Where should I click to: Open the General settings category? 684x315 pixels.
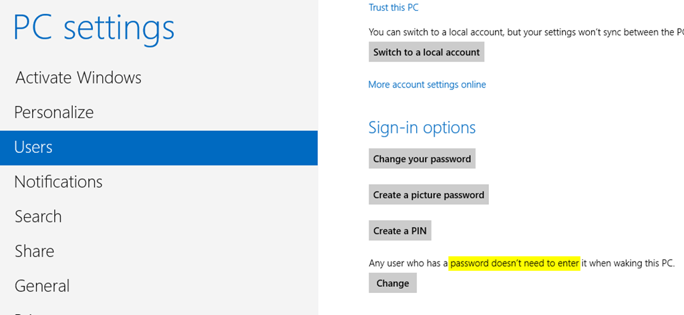click(x=42, y=286)
